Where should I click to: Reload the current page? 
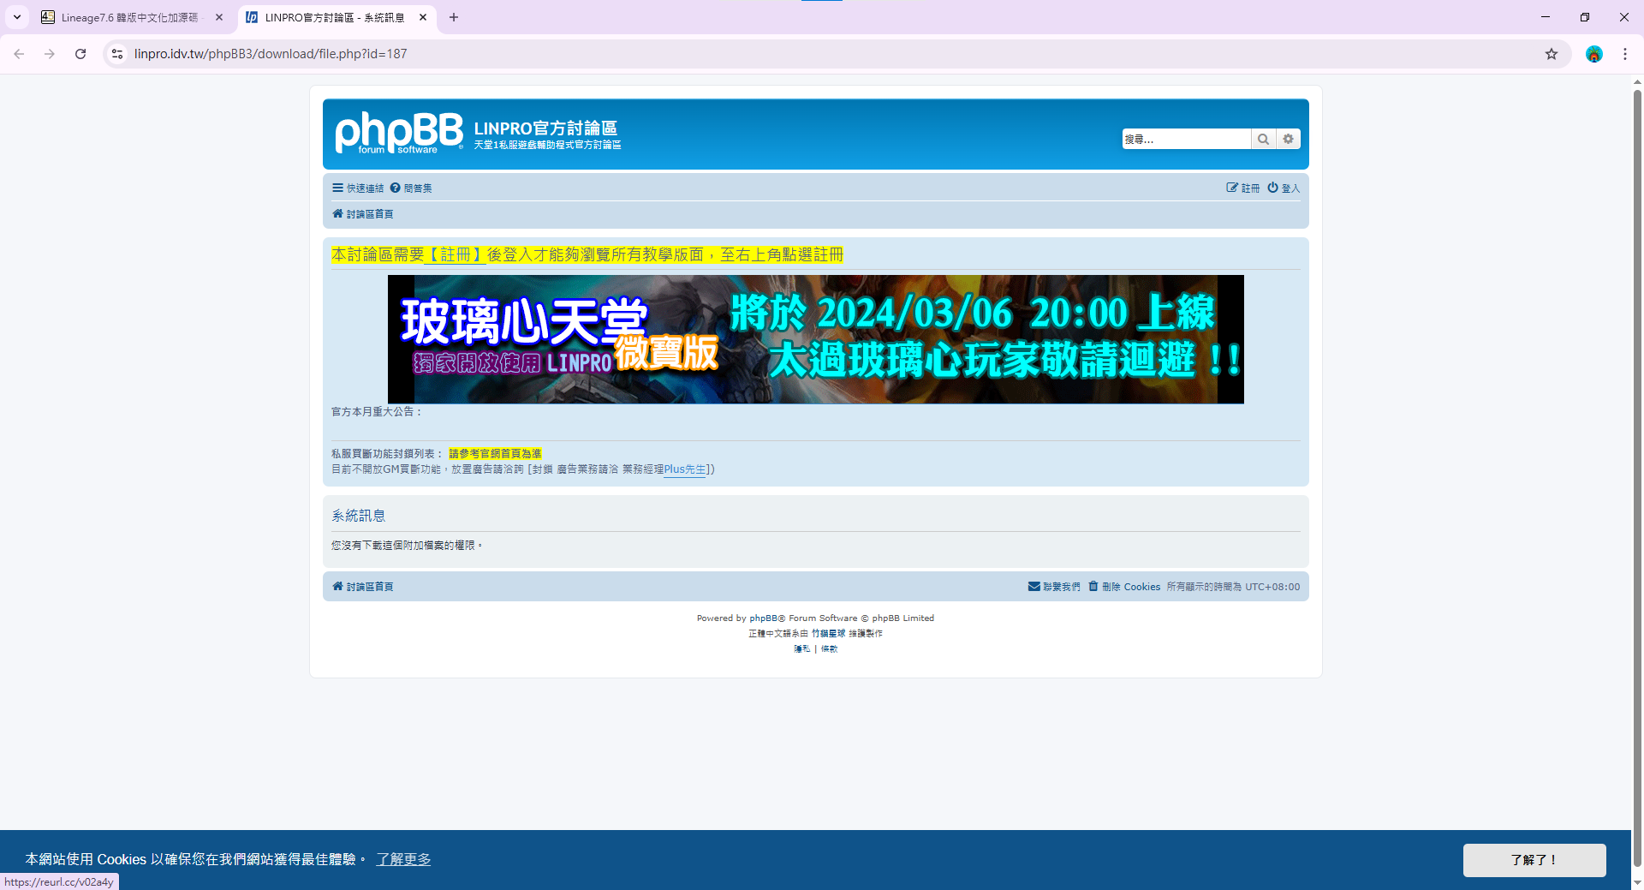pos(80,54)
